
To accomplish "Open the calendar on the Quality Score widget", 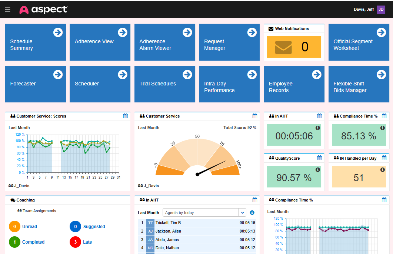I will click(319, 158).
